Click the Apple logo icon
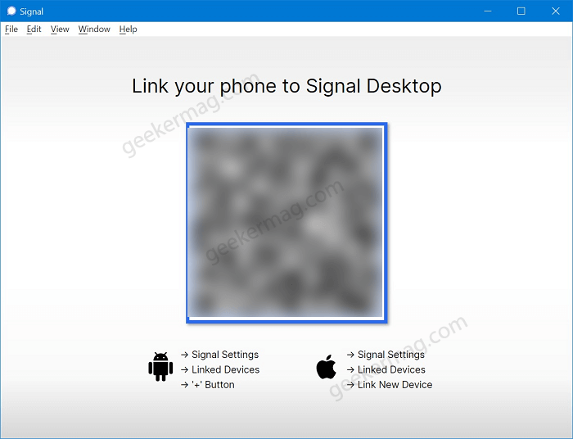 tap(326, 367)
